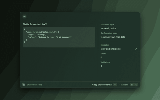Viewport: 160px width, 100px height.
Task: Click the Document Type label
Action: click(x=107, y=24)
